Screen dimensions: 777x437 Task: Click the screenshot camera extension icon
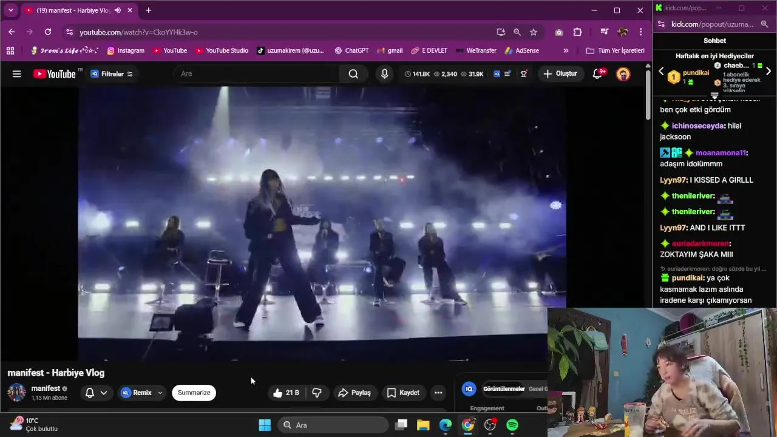click(x=559, y=32)
